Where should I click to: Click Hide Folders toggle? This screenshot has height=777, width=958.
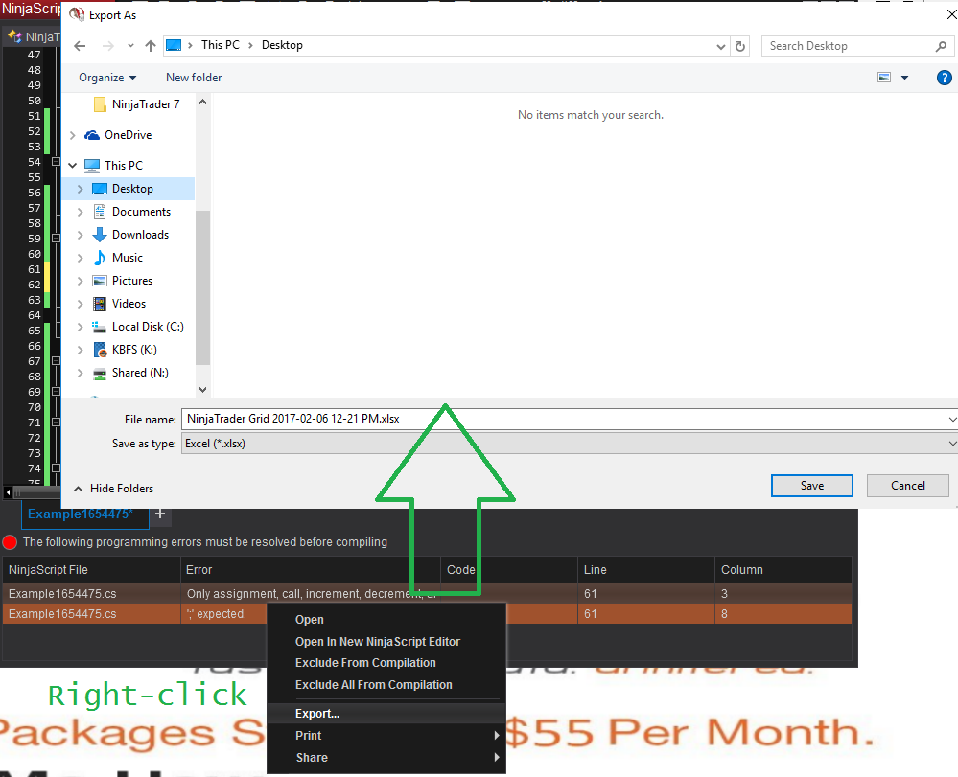114,489
